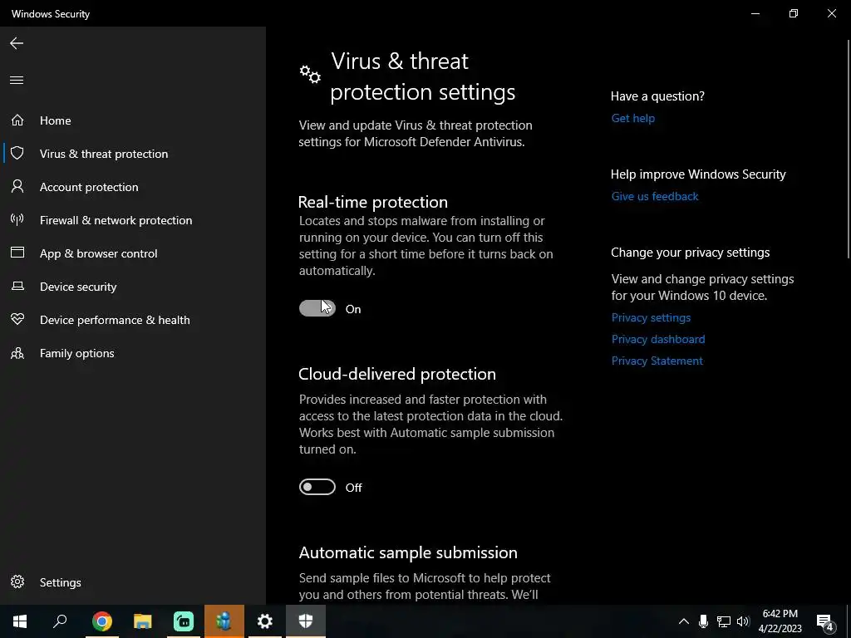The image size is (851, 638).
Task: Open Firewall & network protection section
Action: click(x=116, y=220)
